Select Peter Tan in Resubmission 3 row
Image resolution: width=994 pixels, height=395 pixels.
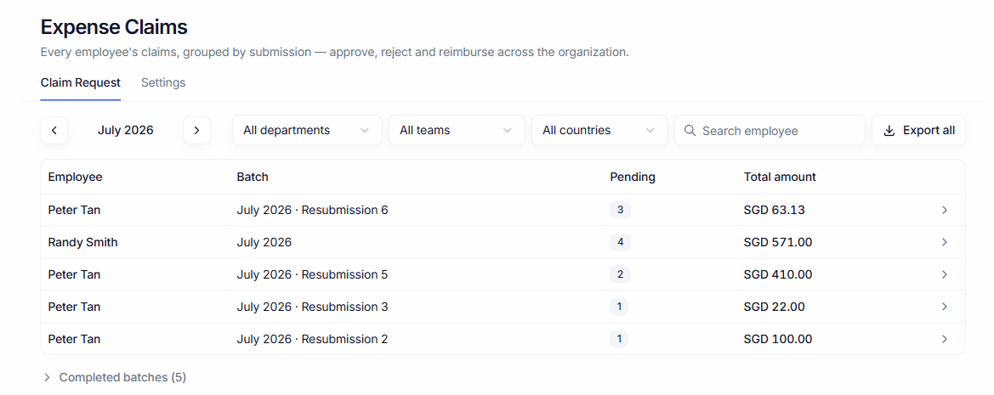[x=74, y=307]
